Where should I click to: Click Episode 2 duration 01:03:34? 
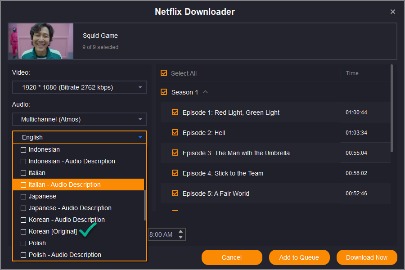(356, 133)
